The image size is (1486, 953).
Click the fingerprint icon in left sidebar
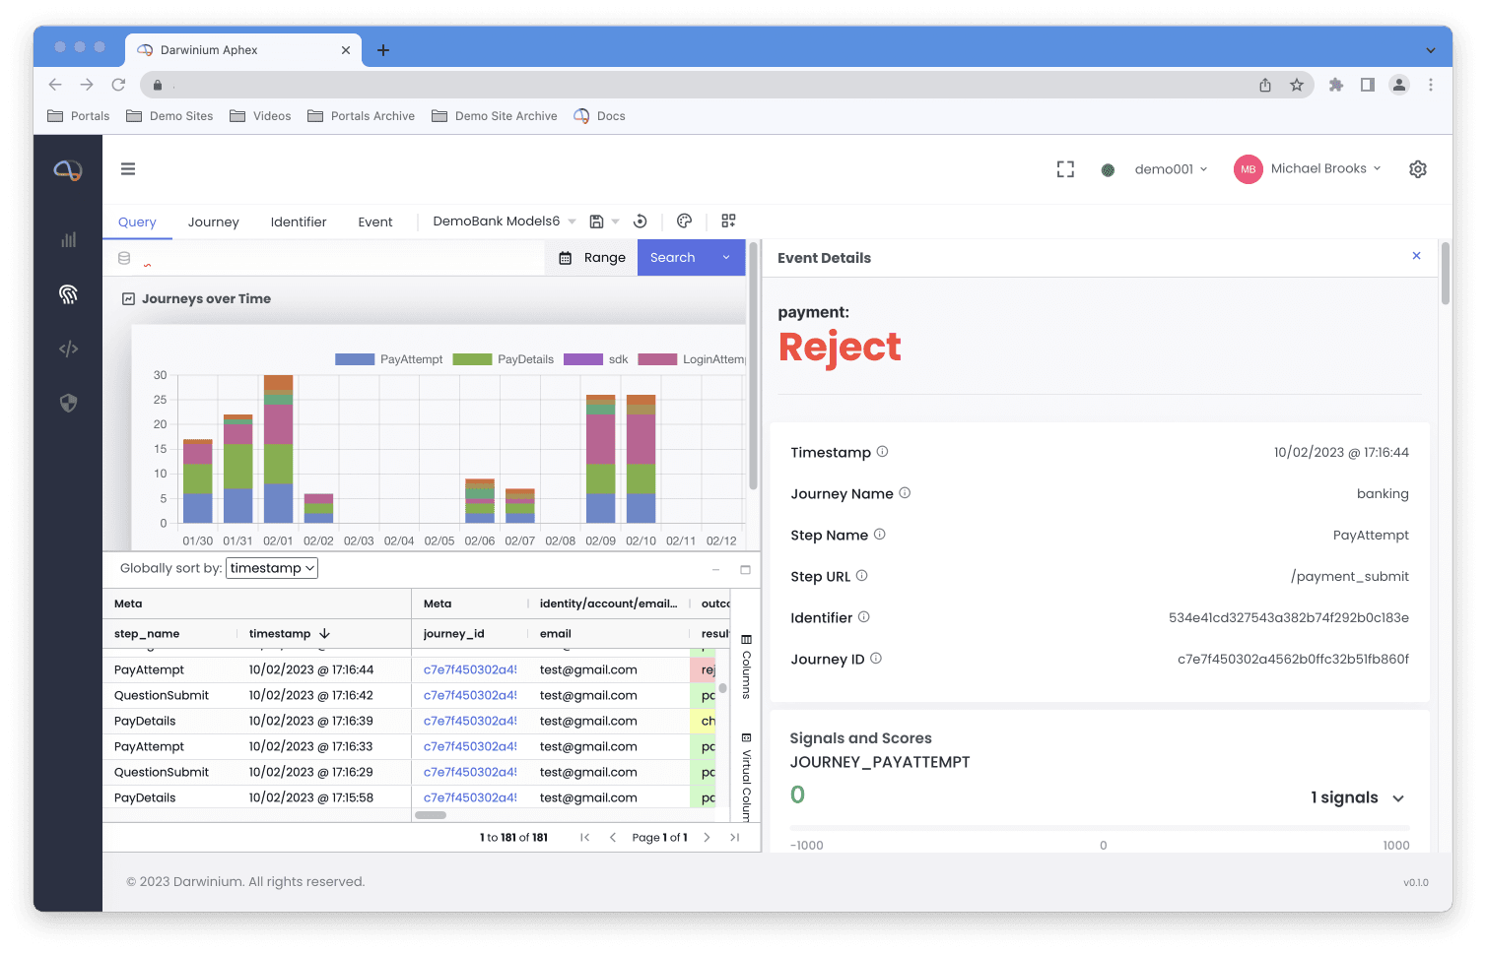click(68, 293)
